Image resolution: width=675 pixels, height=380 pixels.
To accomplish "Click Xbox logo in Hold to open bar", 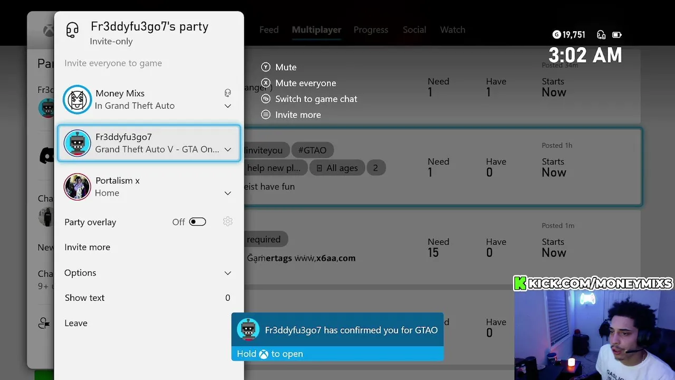I will click(x=264, y=354).
